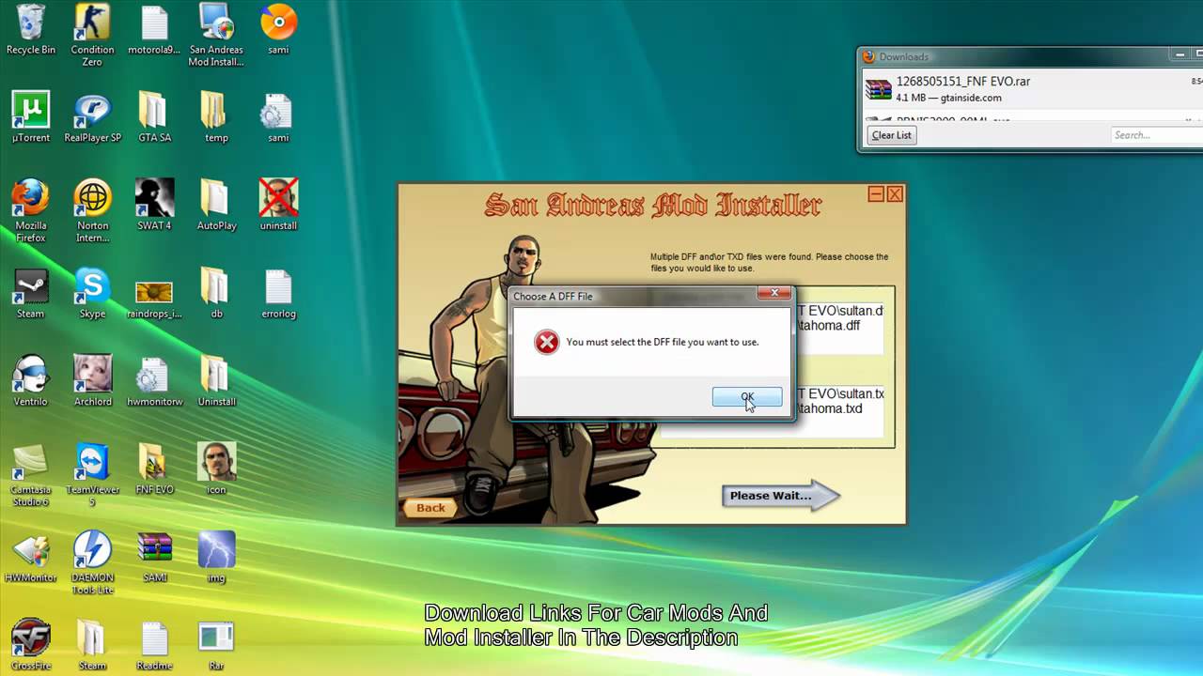Select the µTorrent desktop icon
1203x676 pixels.
[x=31, y=117]
